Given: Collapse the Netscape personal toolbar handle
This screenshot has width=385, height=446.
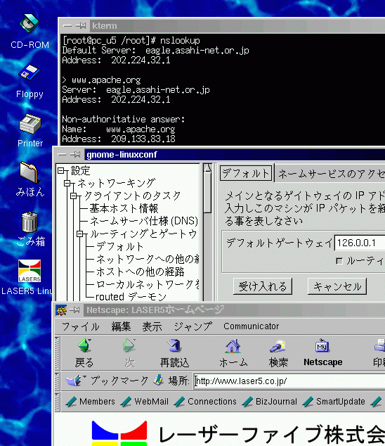Looking at the screenshot, I should click(x=57, y=402).
